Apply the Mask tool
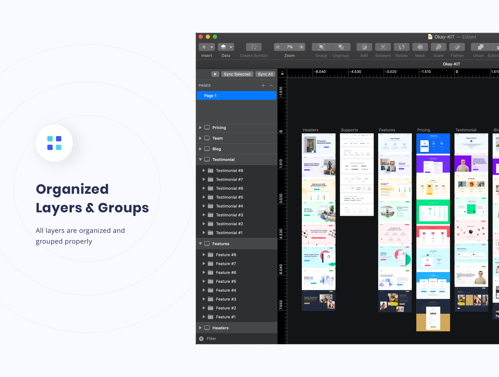The image size is (499, 377). [x=420, y=47]
